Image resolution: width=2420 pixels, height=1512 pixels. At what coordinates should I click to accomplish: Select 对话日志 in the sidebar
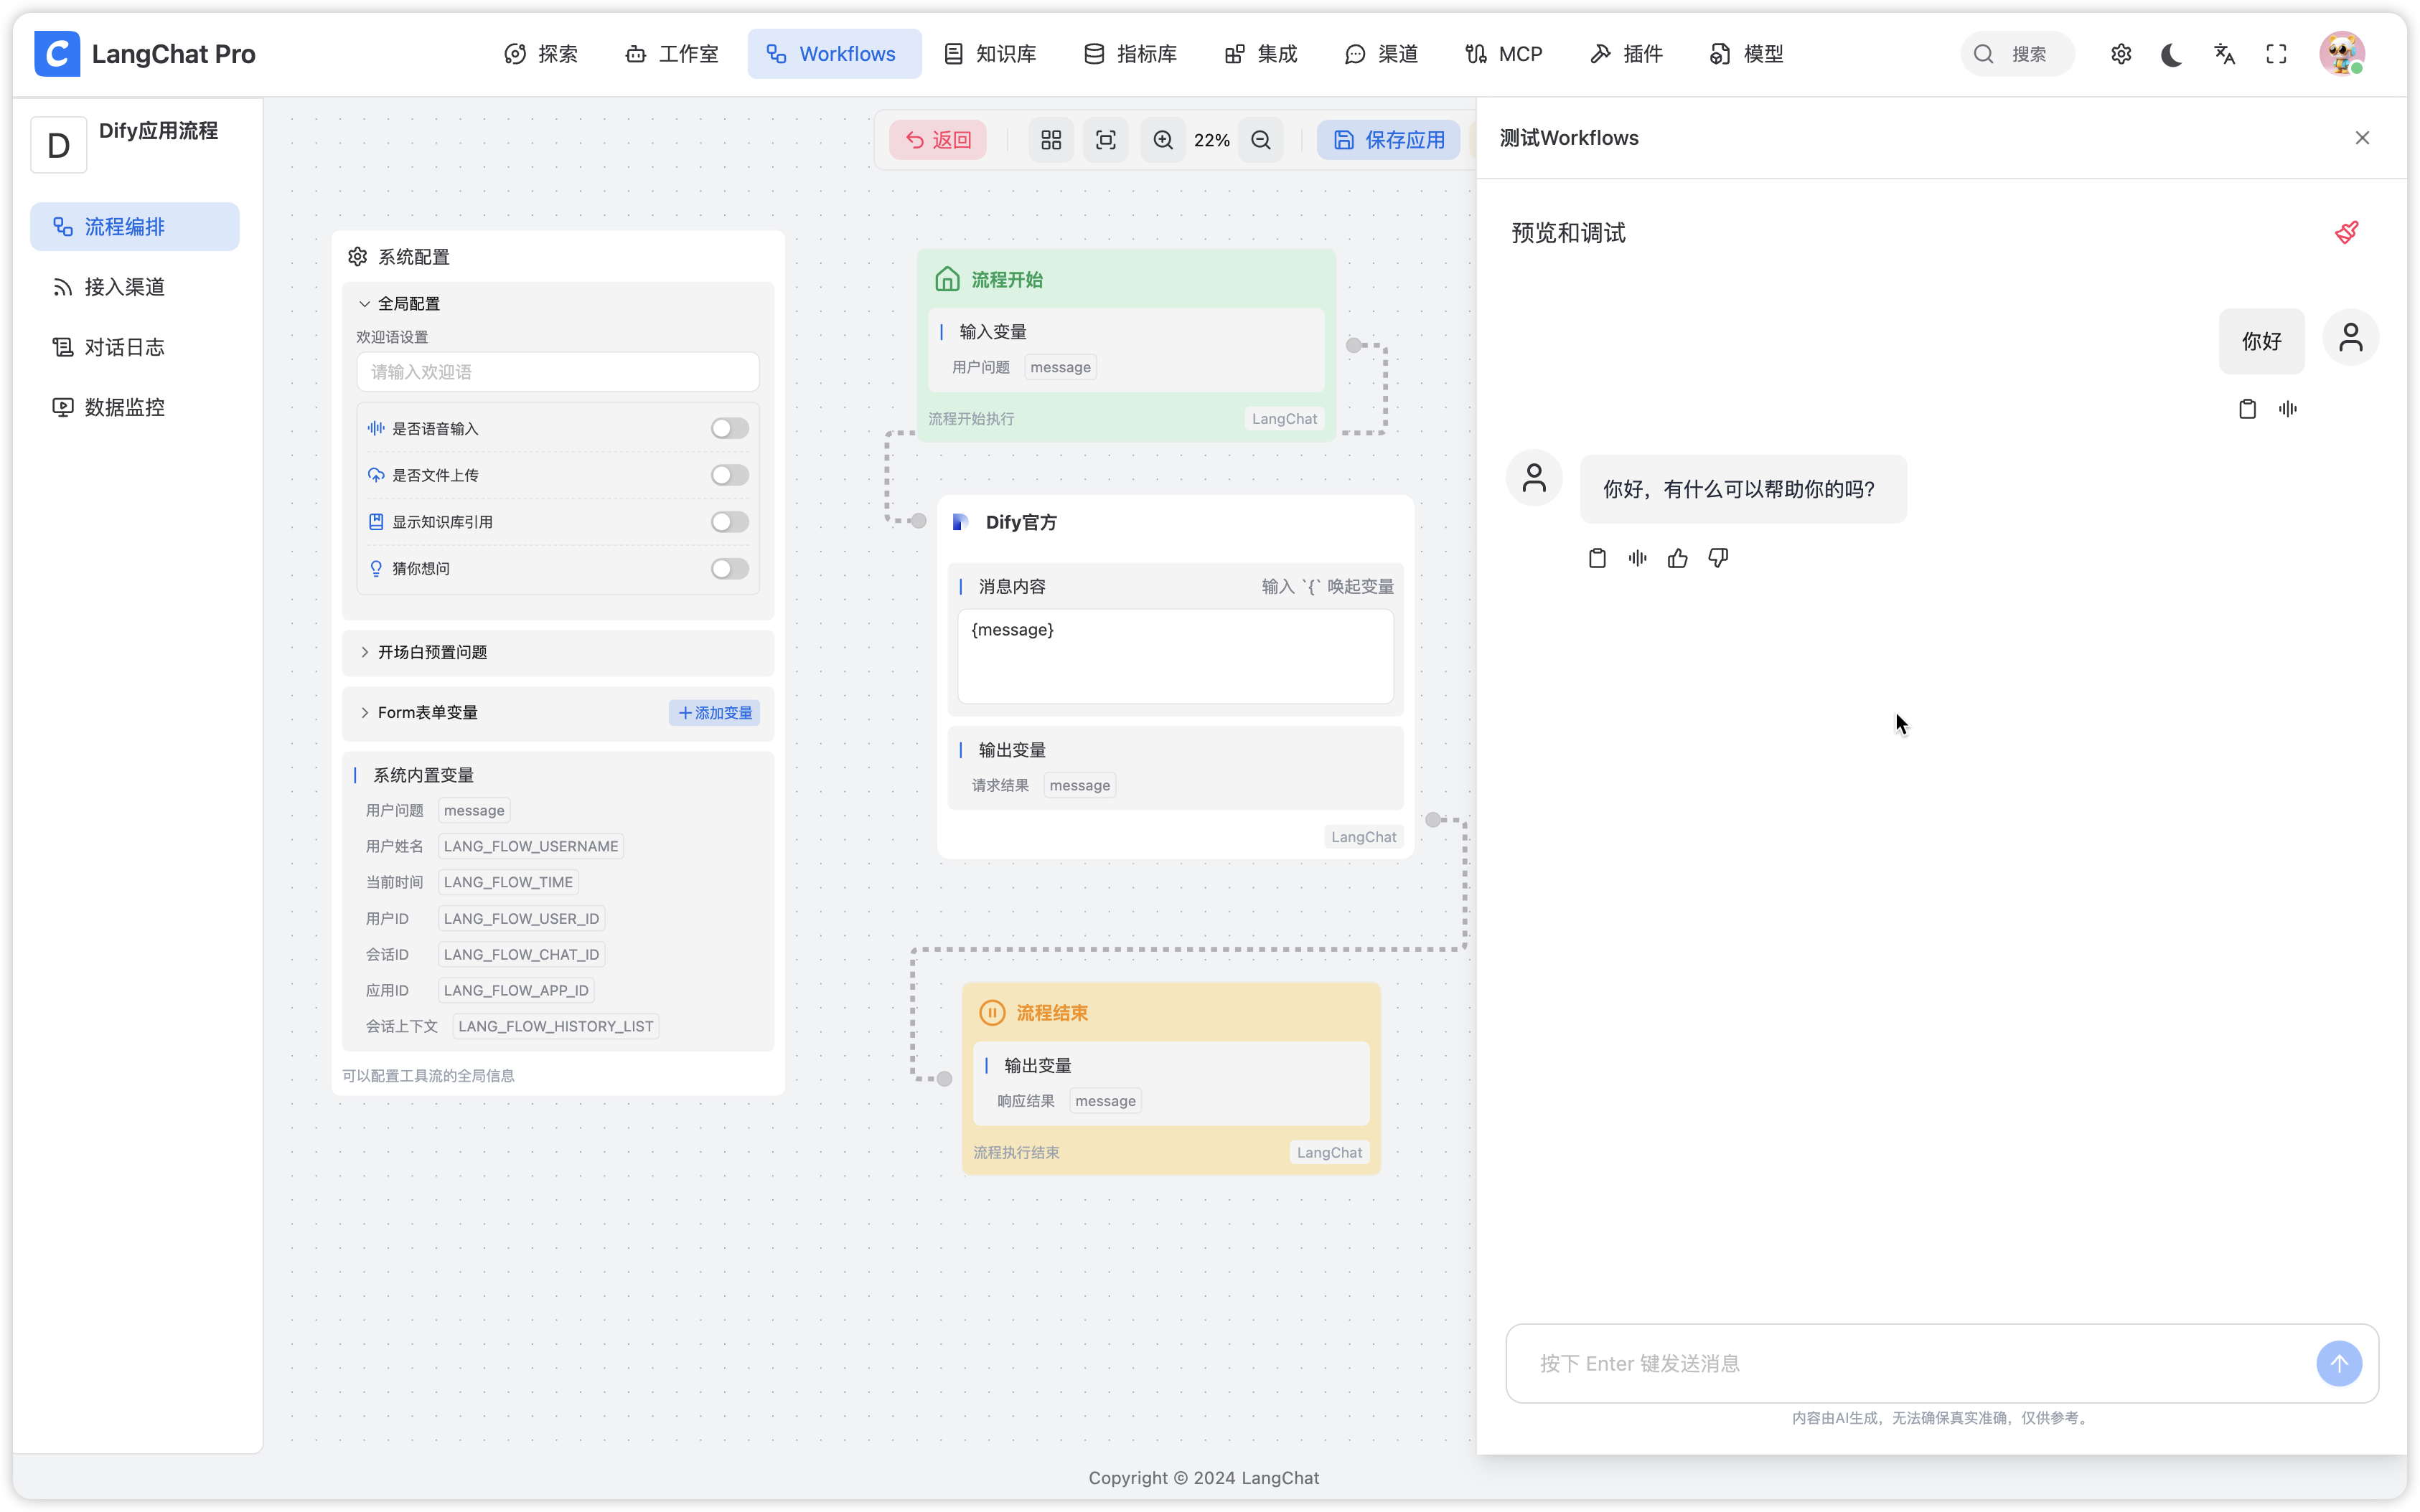[x=124, y=347]
